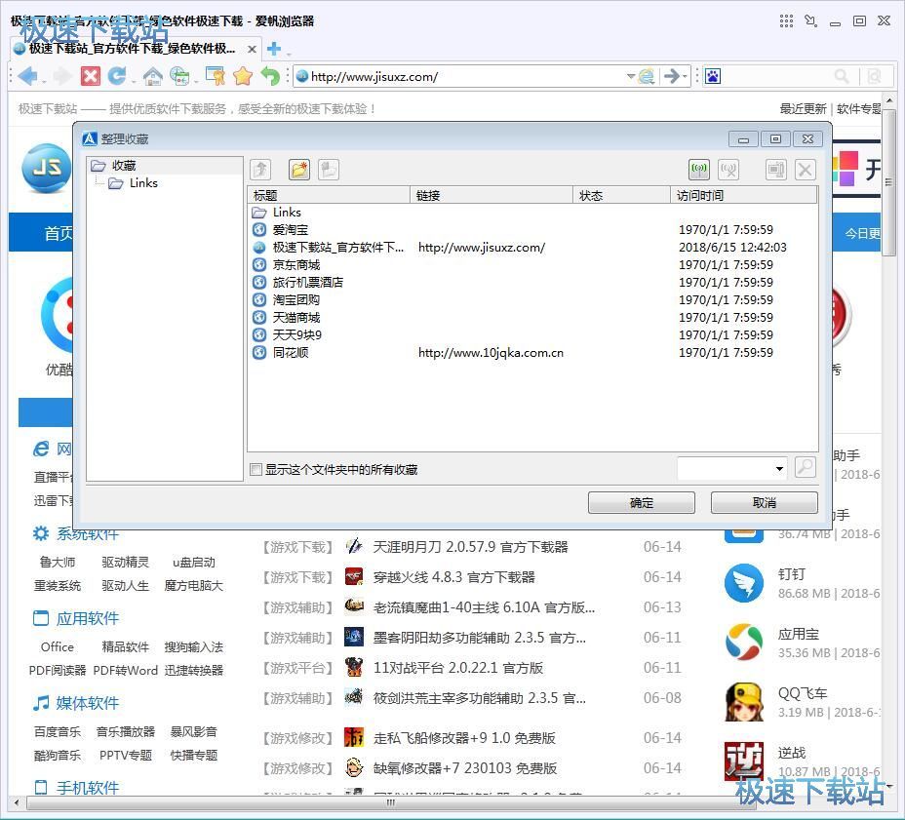Click the Baidu paw search engine icon
This screenshot has width=905, height=820.
tap(713, 76)
